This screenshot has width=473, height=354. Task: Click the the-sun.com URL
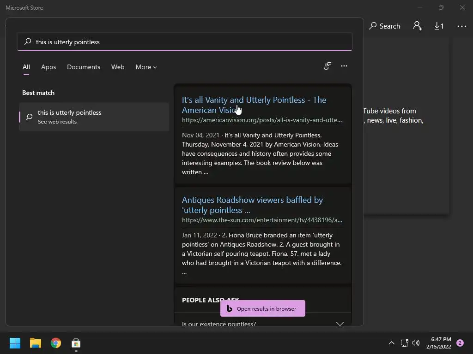262,220
